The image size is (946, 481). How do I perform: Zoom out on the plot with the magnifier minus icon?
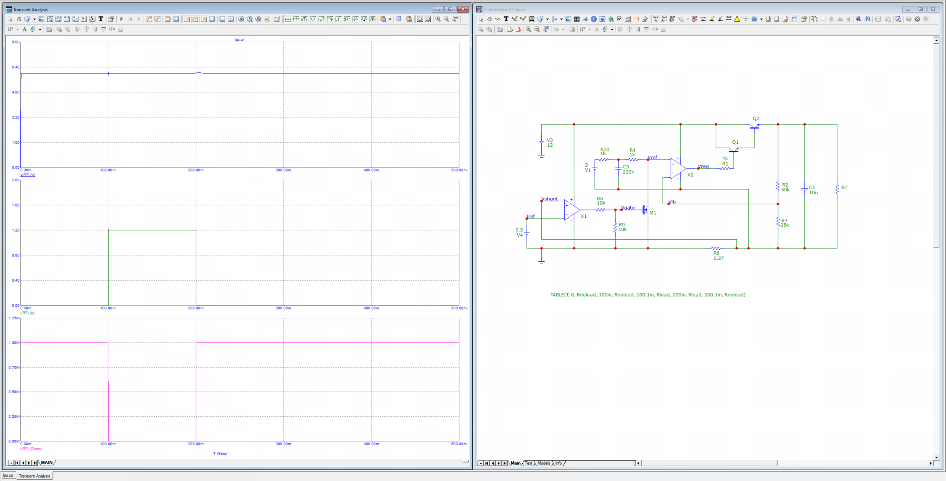click(447, 19)
